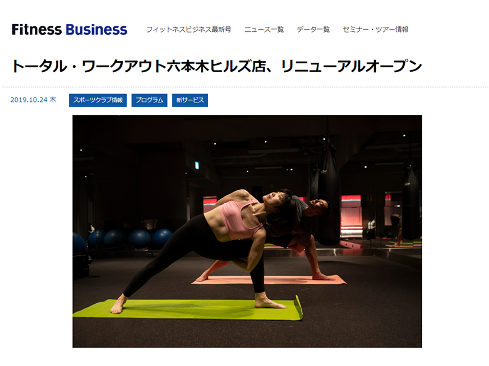Select the 新サービス category tag
The width and height of the screenshot is (489, 366).
190,100
